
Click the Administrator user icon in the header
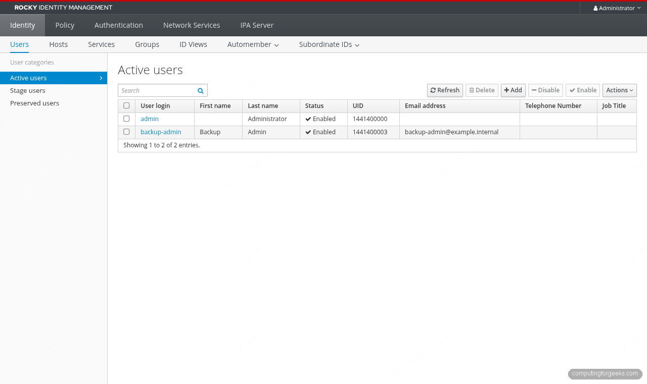click(x=596, y=8)
